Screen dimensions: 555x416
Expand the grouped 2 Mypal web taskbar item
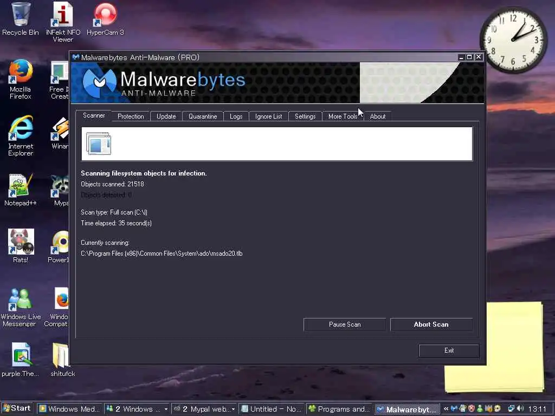coord(204,409)
